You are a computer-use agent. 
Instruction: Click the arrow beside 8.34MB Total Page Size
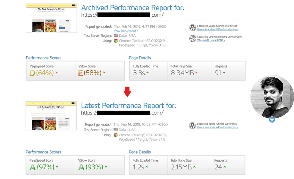(196, 73)
